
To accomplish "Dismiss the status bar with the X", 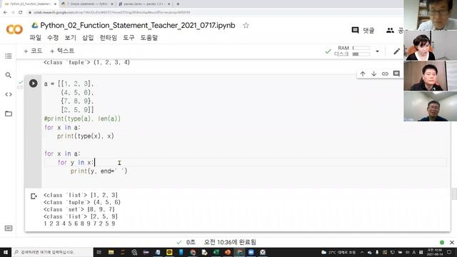I will tap(452, 243).
